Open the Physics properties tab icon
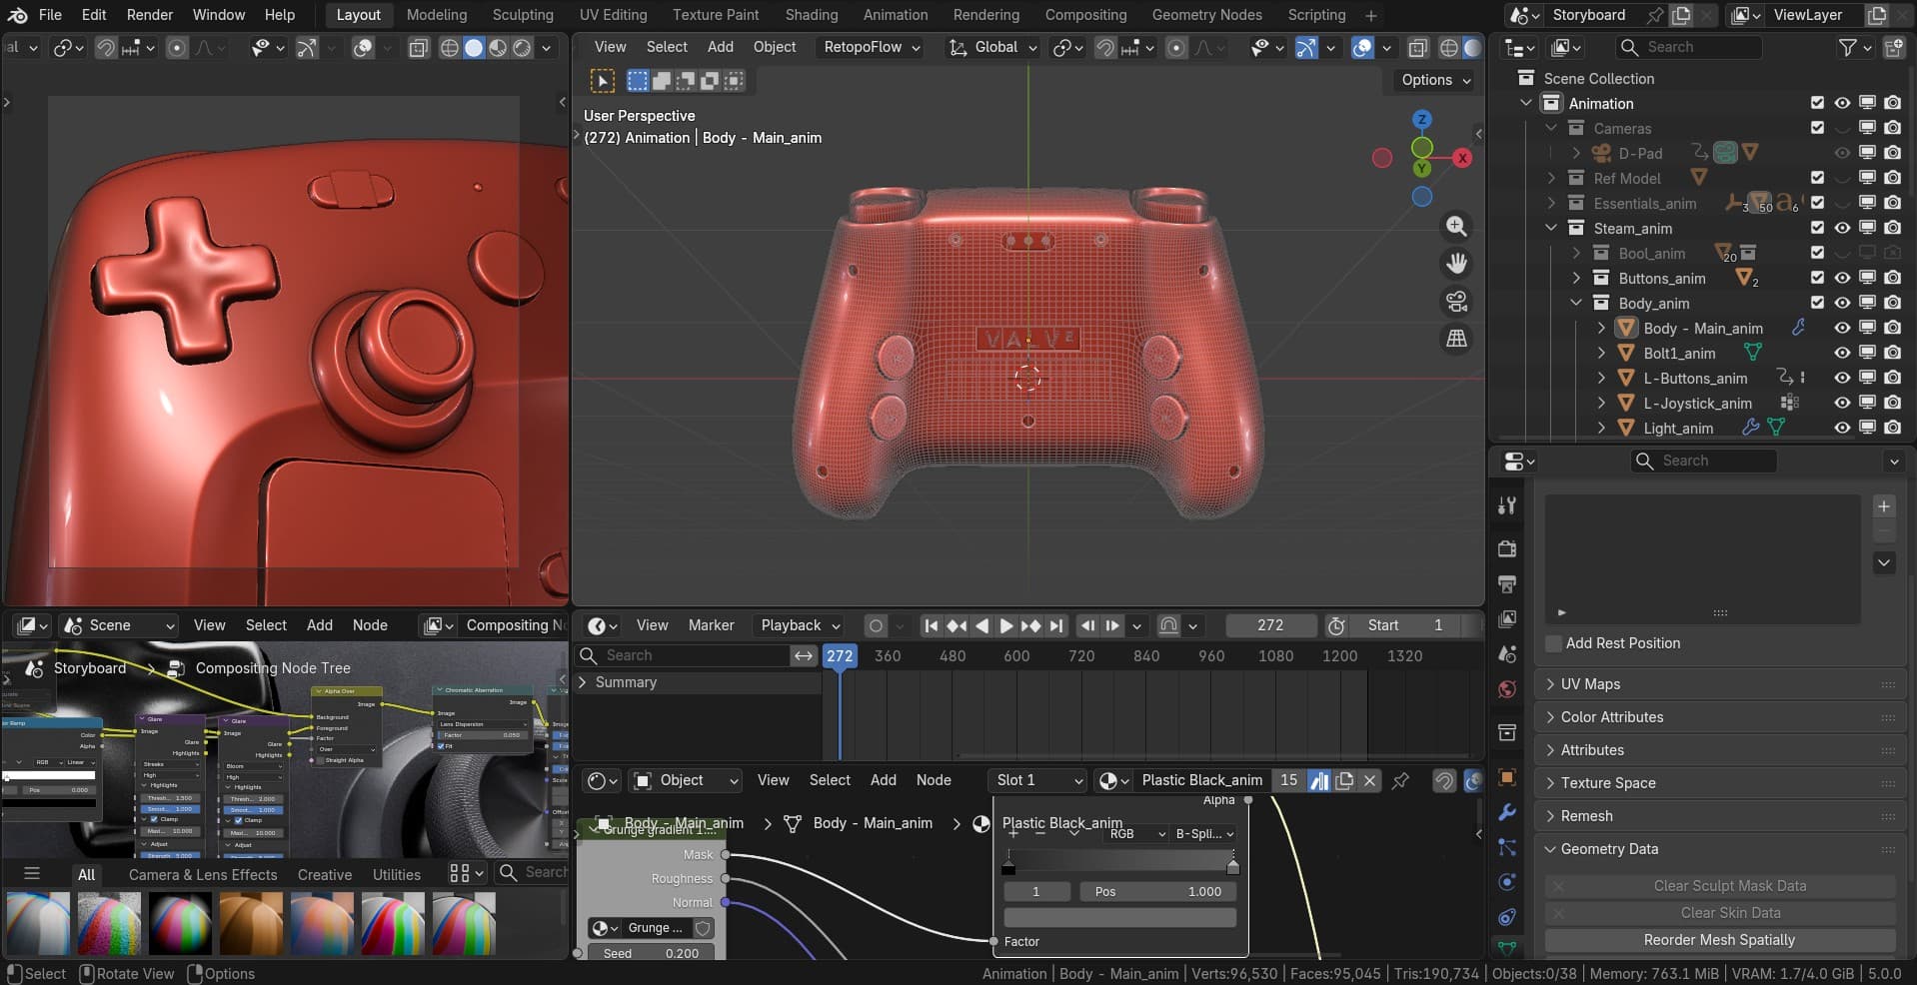Viewport: 1917px width, 985px height. coord(1507,882)
